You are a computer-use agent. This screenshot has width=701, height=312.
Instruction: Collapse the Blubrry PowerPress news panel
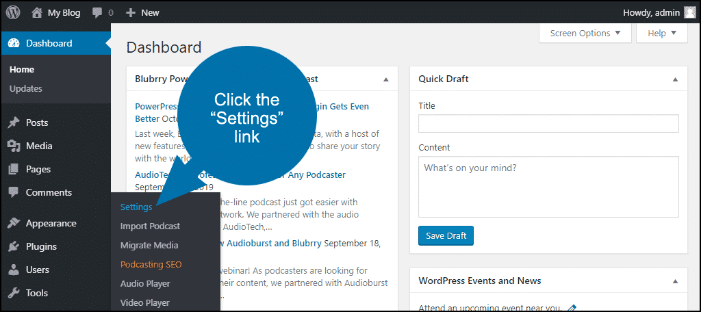[386, 79]
